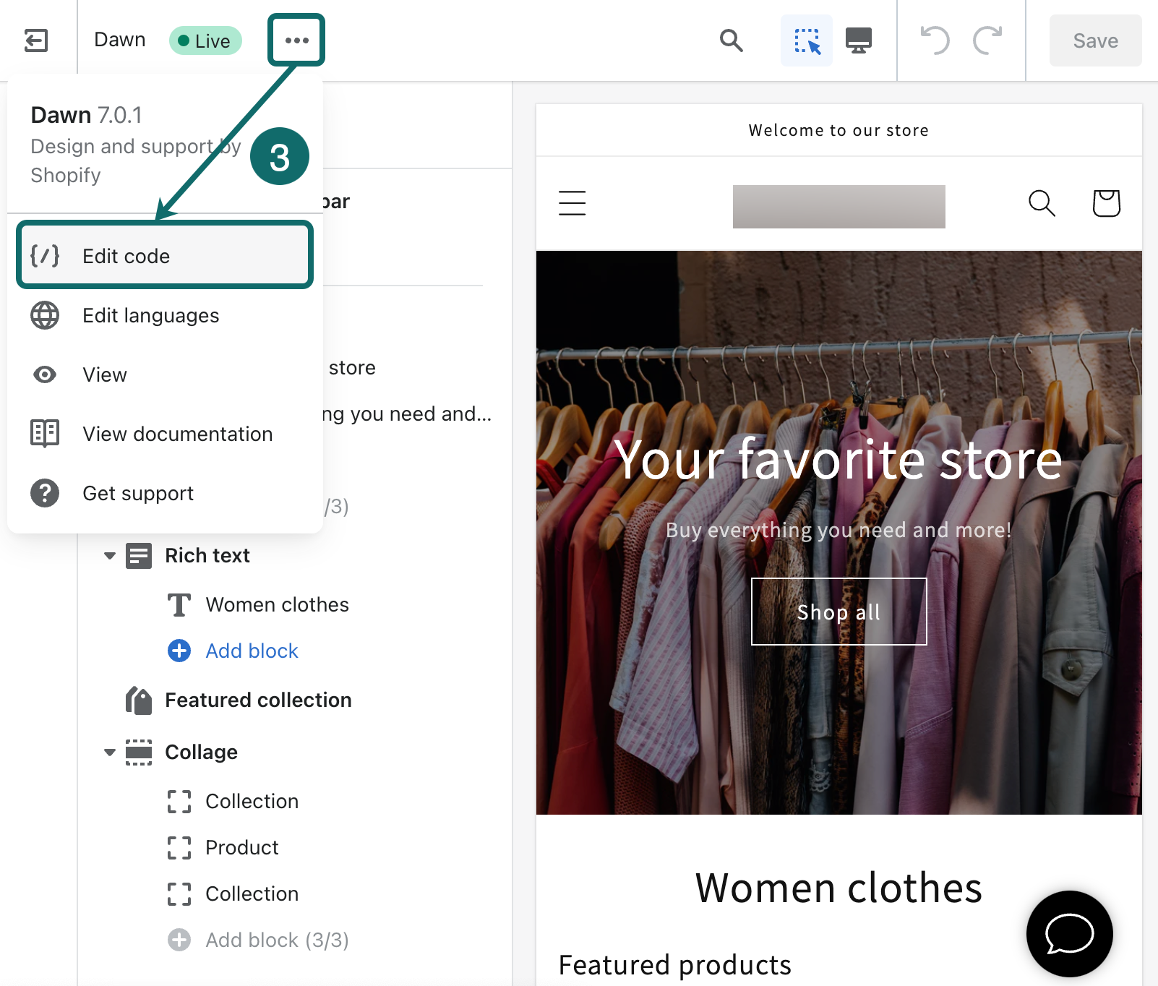Click the cart bag icon in preview
The height and width of the screenshot is (986, 1158).
(1106, 203)
